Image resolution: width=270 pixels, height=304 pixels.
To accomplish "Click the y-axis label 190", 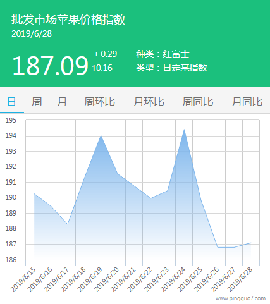I will [11, 197].
